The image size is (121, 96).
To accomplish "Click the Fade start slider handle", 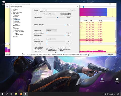I will (47, 44).
